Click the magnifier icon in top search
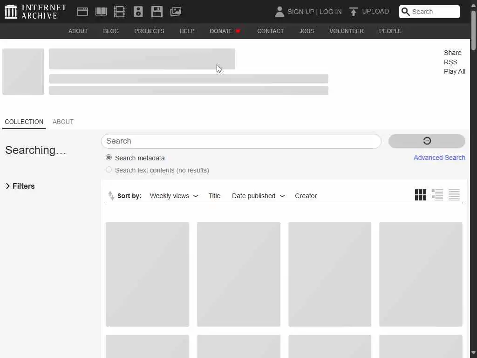The width and height of the screenshot is (477, 358). [405, 12]
